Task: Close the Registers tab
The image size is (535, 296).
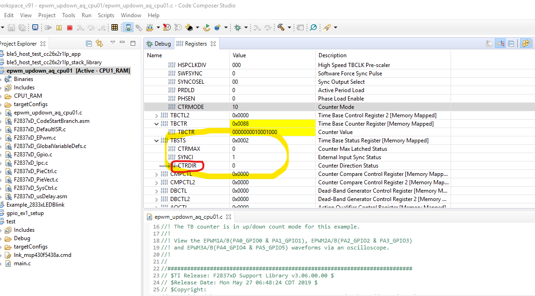Action: click(213, 44)
